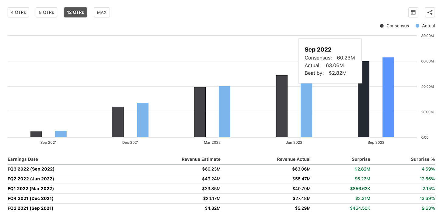Click the Surprise column header
Viewport: 443px width, 220px height.
click(x=361, y=159)
